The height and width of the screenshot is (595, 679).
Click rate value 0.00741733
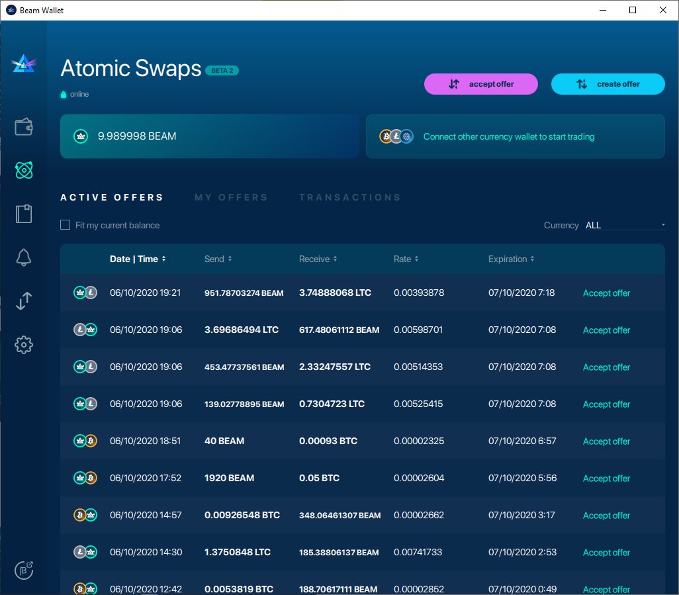click(418, 552)
